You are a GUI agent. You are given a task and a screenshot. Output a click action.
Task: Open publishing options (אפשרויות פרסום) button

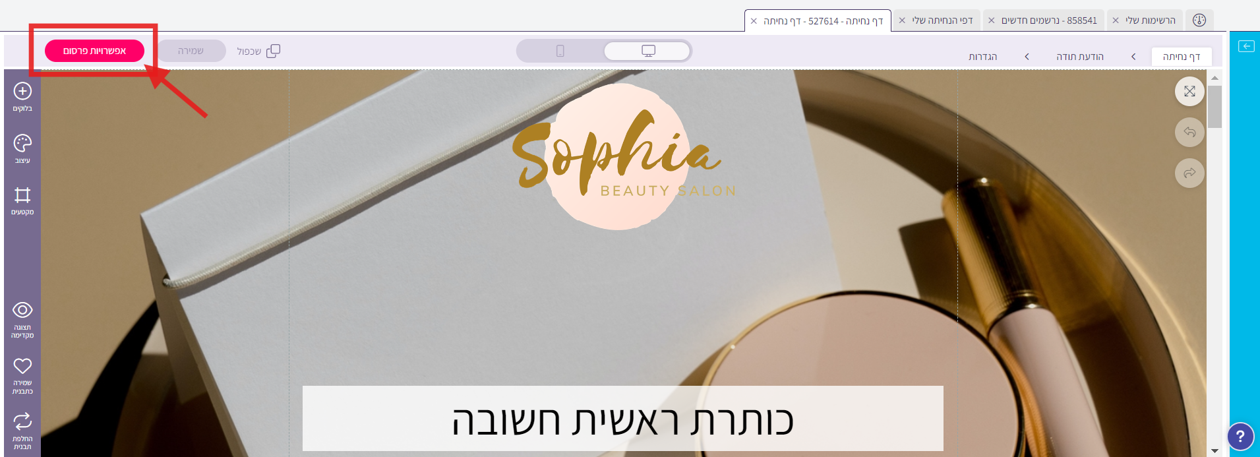94,51
